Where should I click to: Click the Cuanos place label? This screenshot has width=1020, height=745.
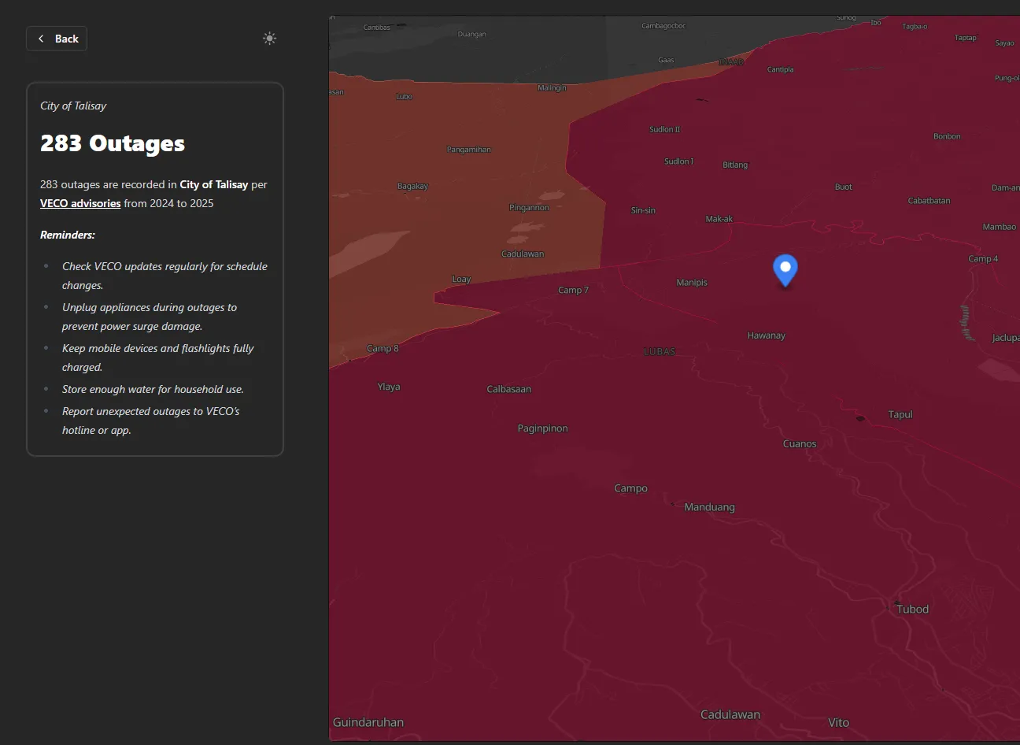(x=799, y=444)
